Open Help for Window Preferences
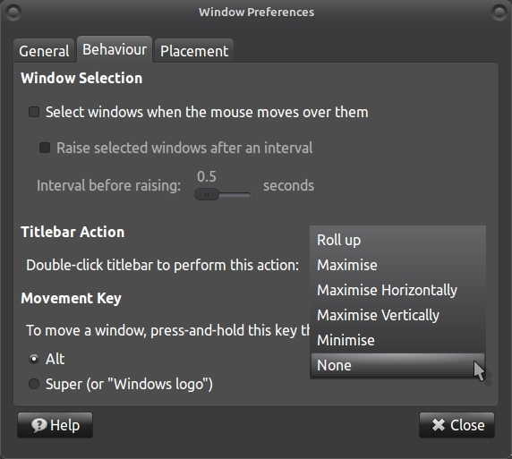This screenshot has height=459, width=512. click(55, 425)
